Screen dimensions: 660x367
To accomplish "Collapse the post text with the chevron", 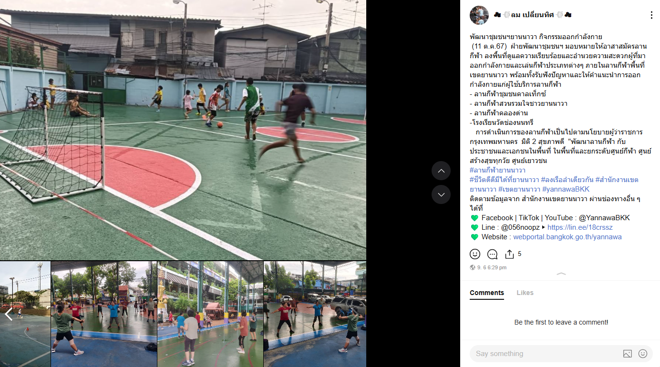I will [561, 274].
